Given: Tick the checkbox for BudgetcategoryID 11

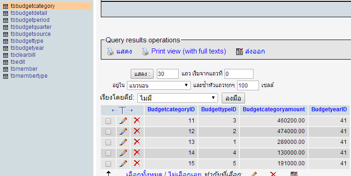Looking at the screenshot, I should pyautogui.click(x=108, y=121).
